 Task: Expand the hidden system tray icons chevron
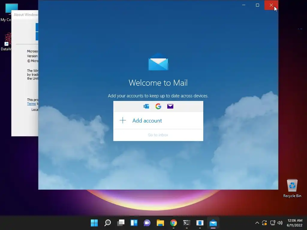(257, 223)
